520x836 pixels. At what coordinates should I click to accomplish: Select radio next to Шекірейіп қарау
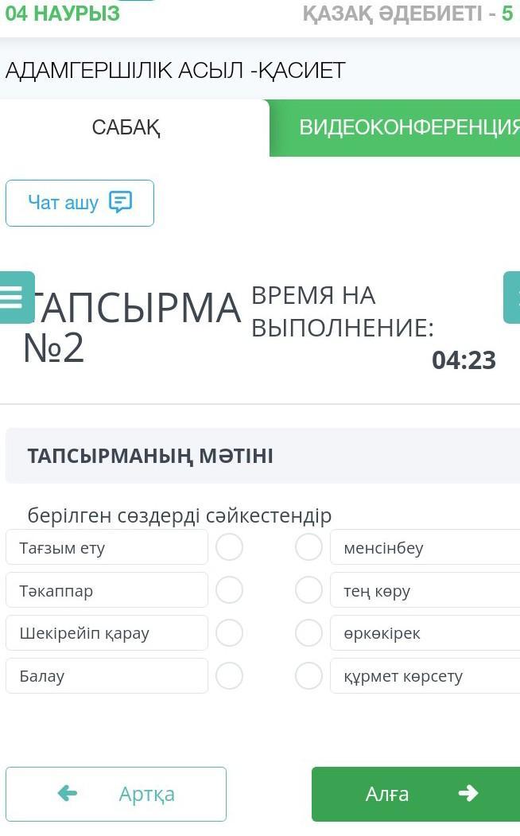[x=229, y=633]
